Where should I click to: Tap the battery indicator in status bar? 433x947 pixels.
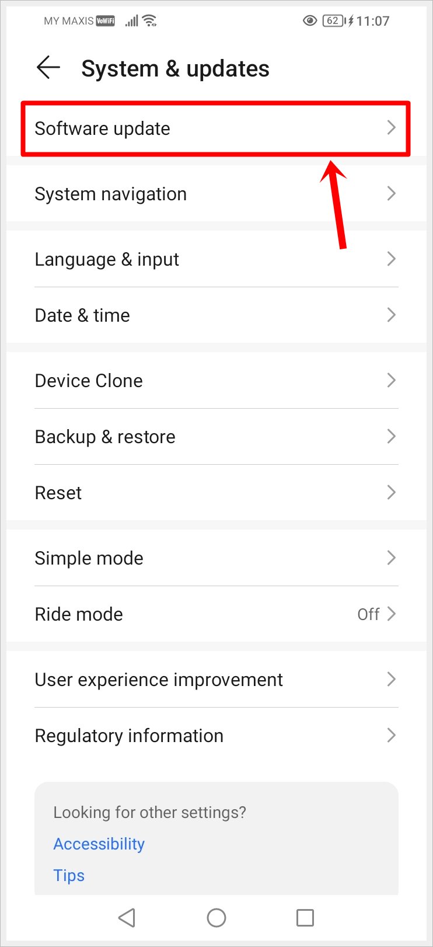(x=333, y=20)
